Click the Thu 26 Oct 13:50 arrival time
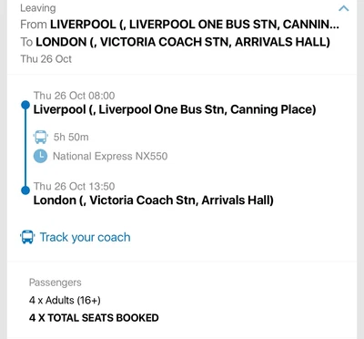The height and width of the screenshot is (339, 364). (74, 186)
